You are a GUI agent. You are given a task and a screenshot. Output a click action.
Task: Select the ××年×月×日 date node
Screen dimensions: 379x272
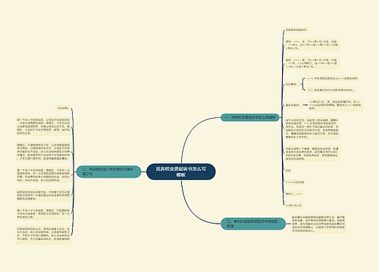point(293,206)
